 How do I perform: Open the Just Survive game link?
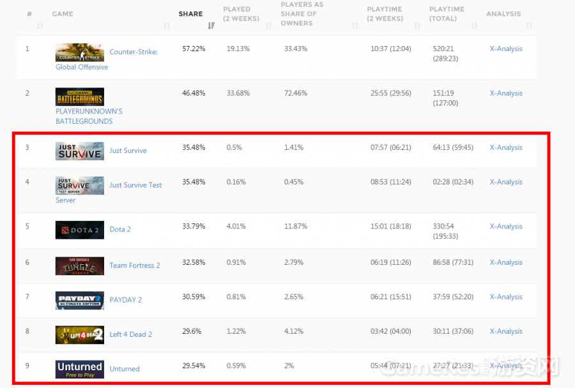pos(128,151)
